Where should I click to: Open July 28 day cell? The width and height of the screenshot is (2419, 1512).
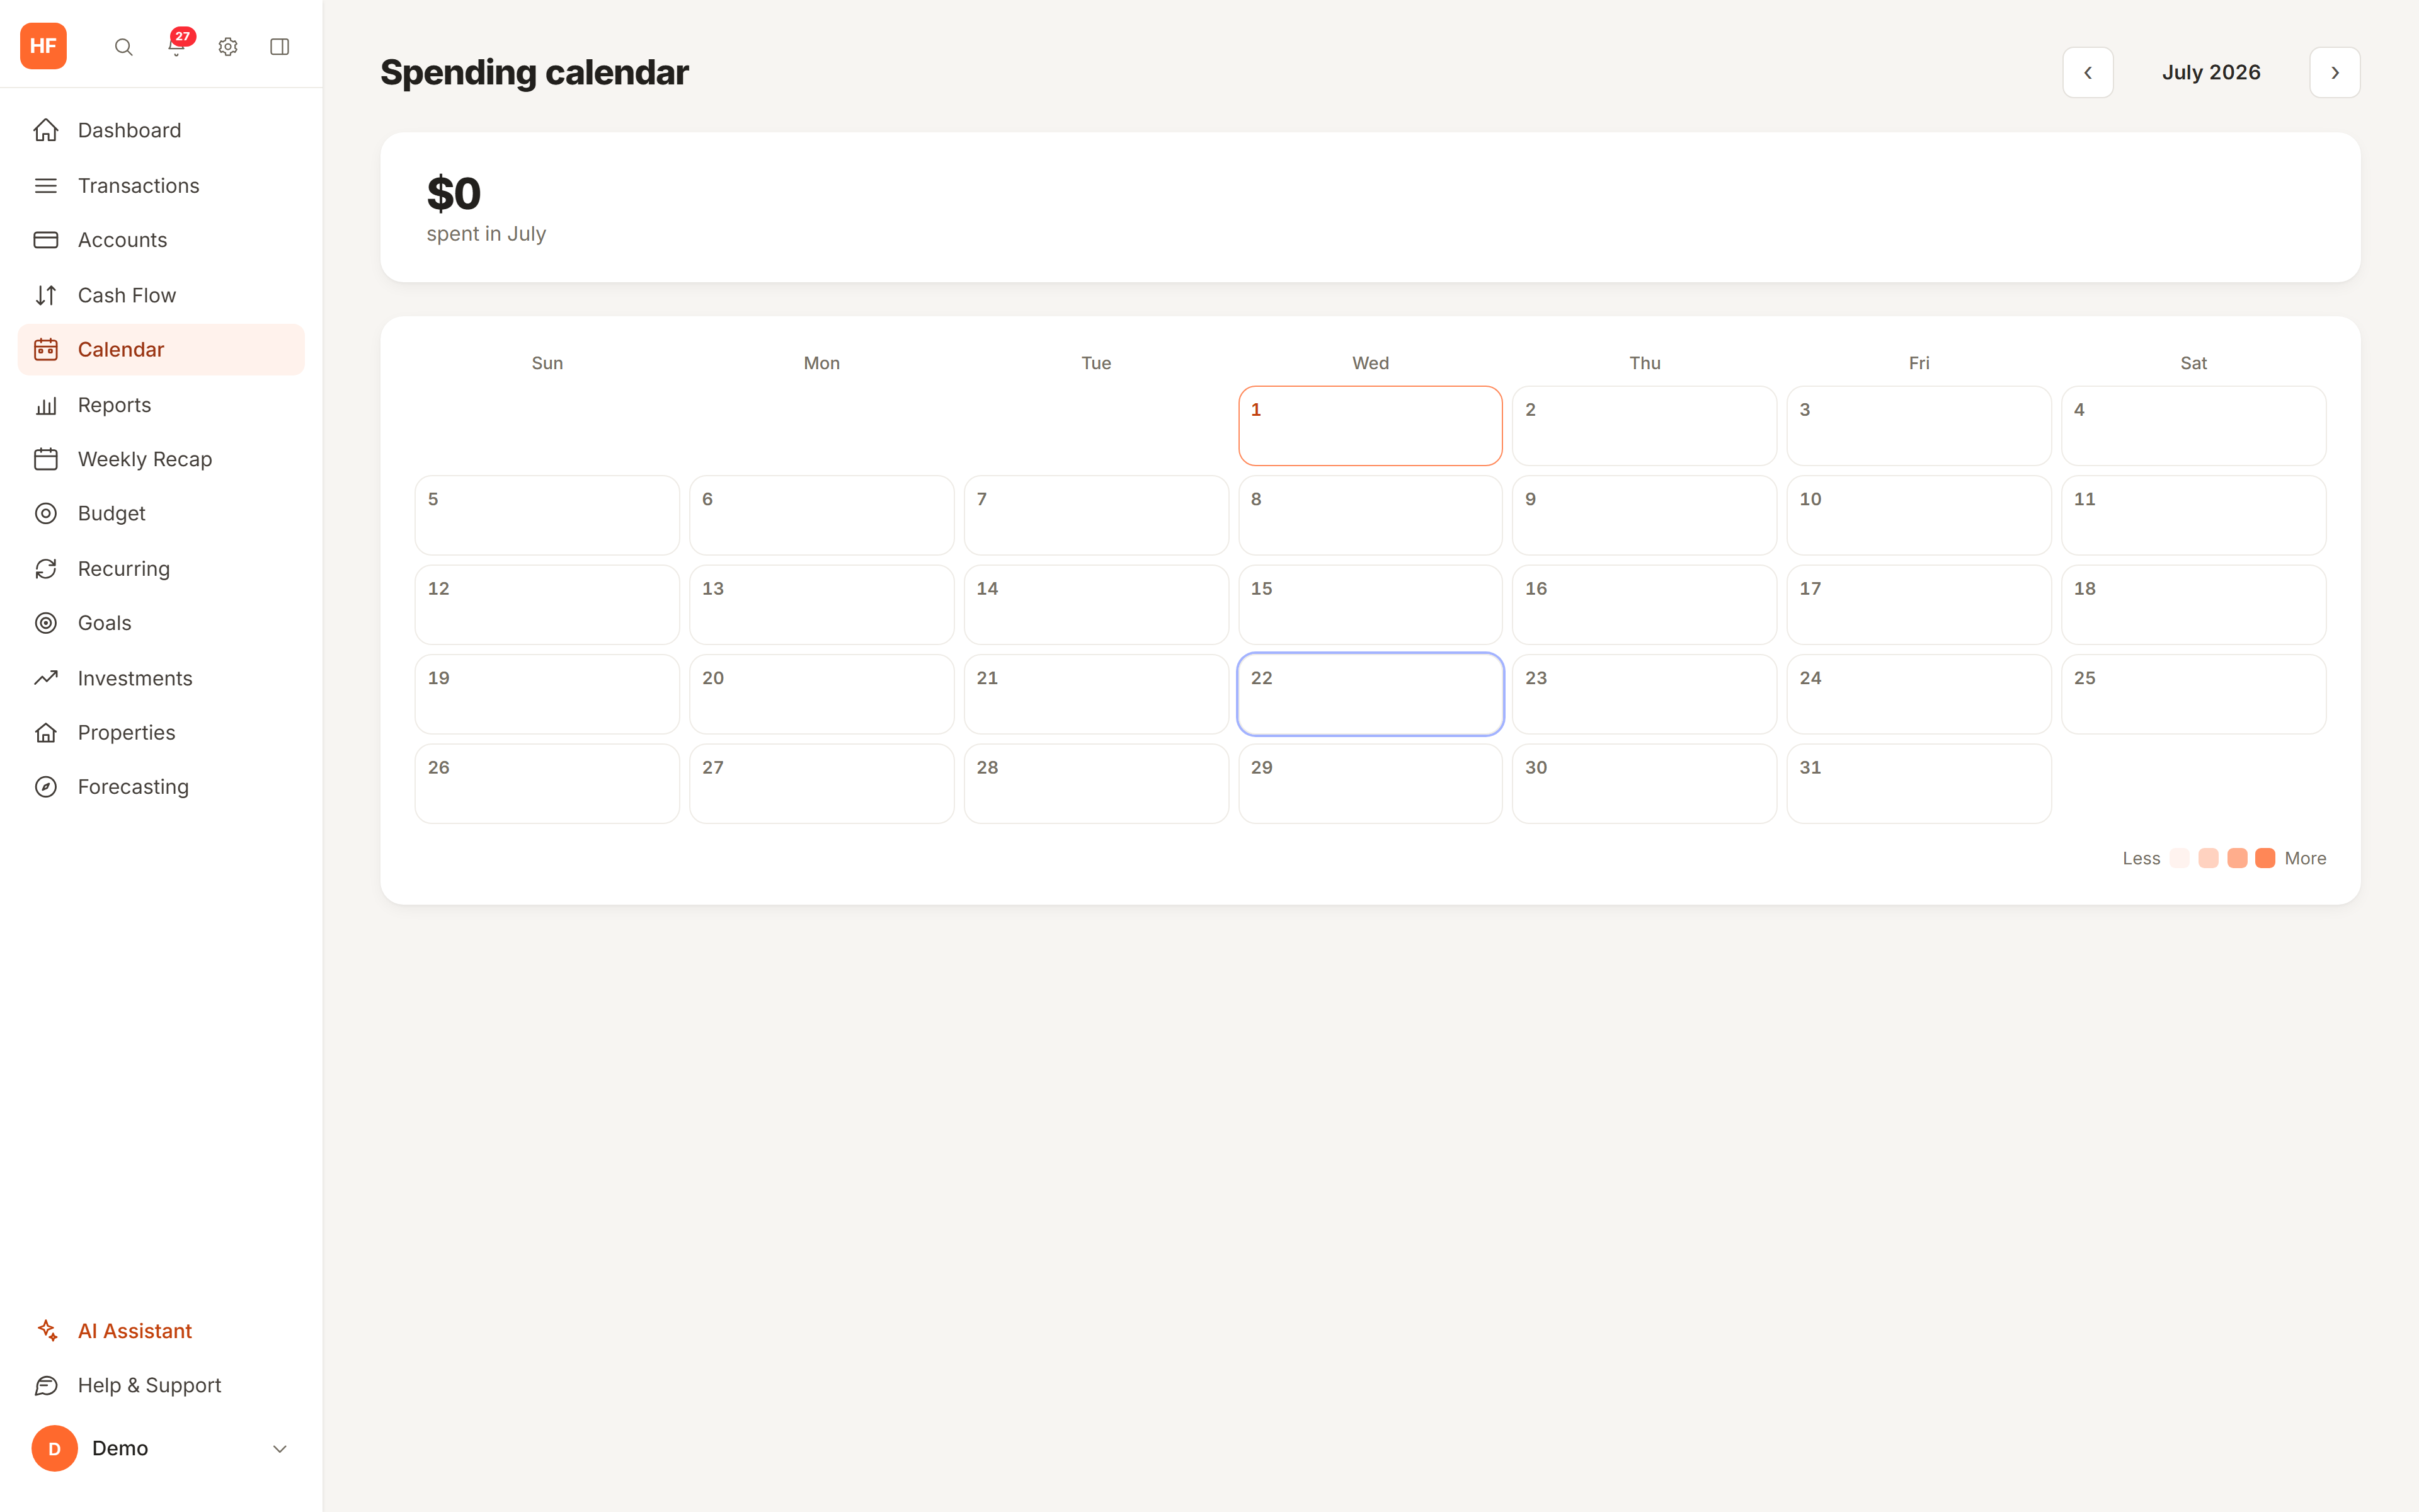click(x=1097, y=784)
